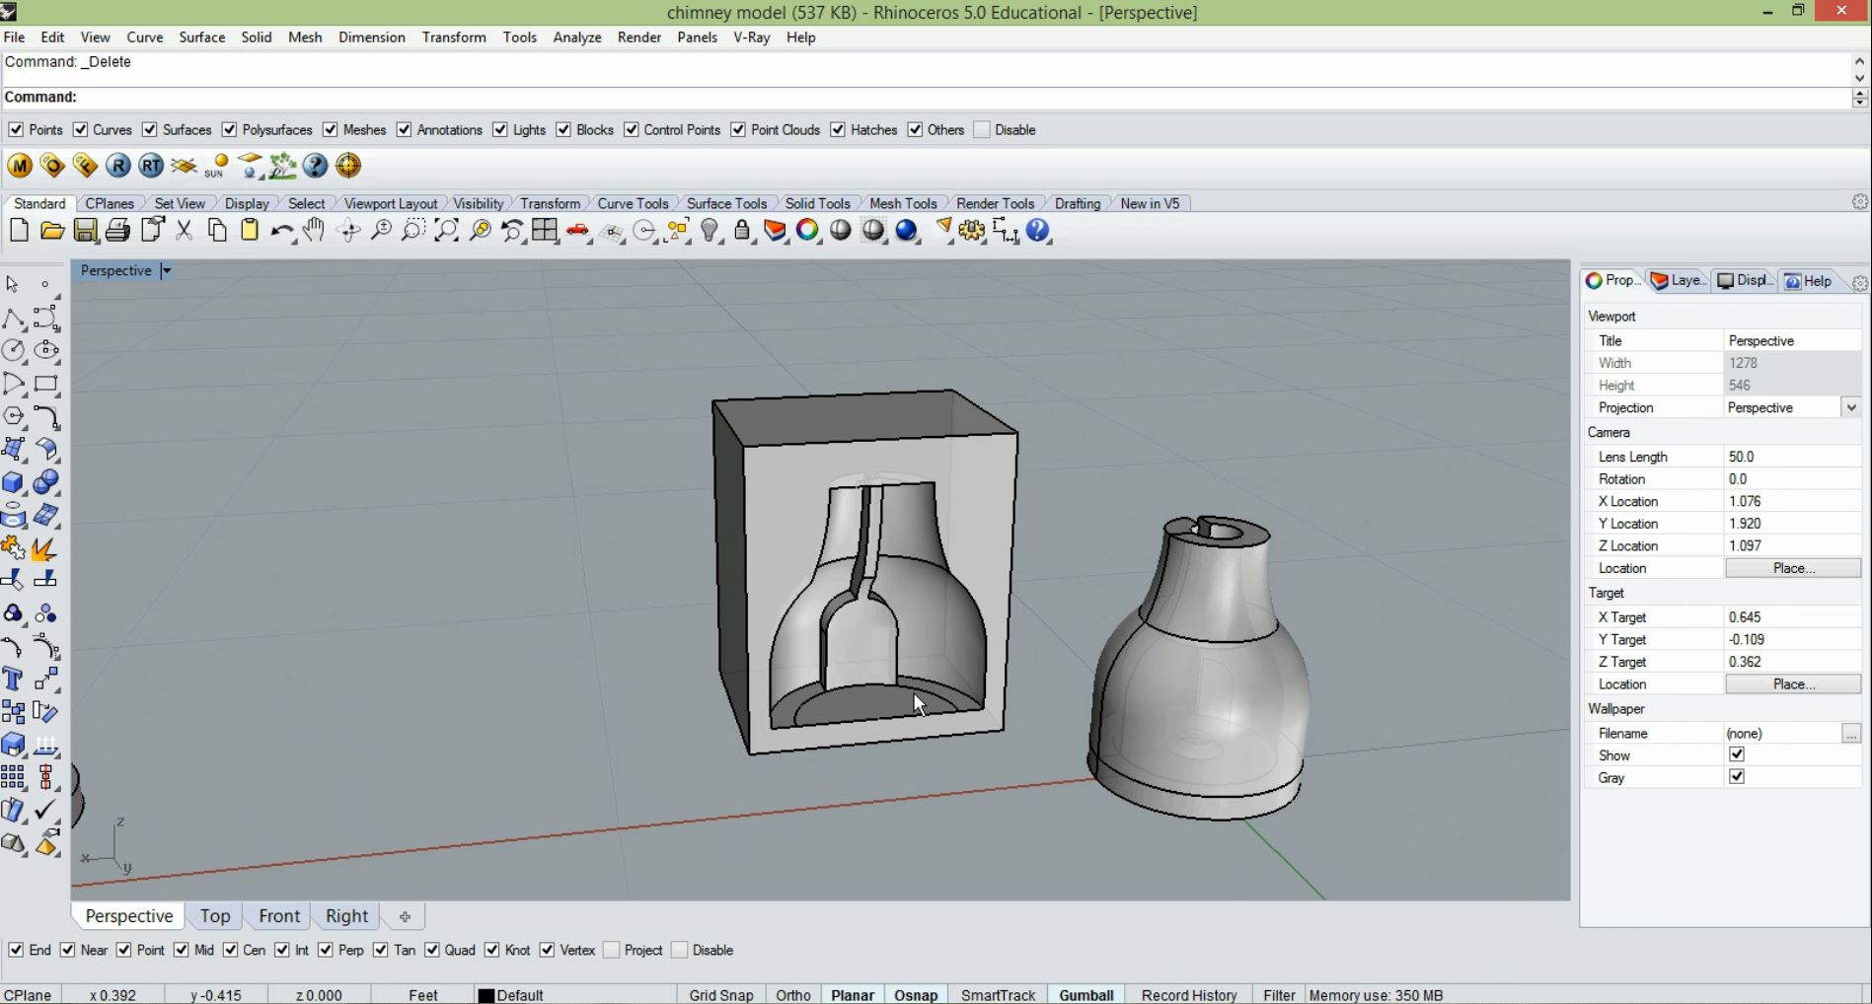Toggle the Quad object snap checkbox
This screenshot has height=1004, width=1872.
(432, 950)
